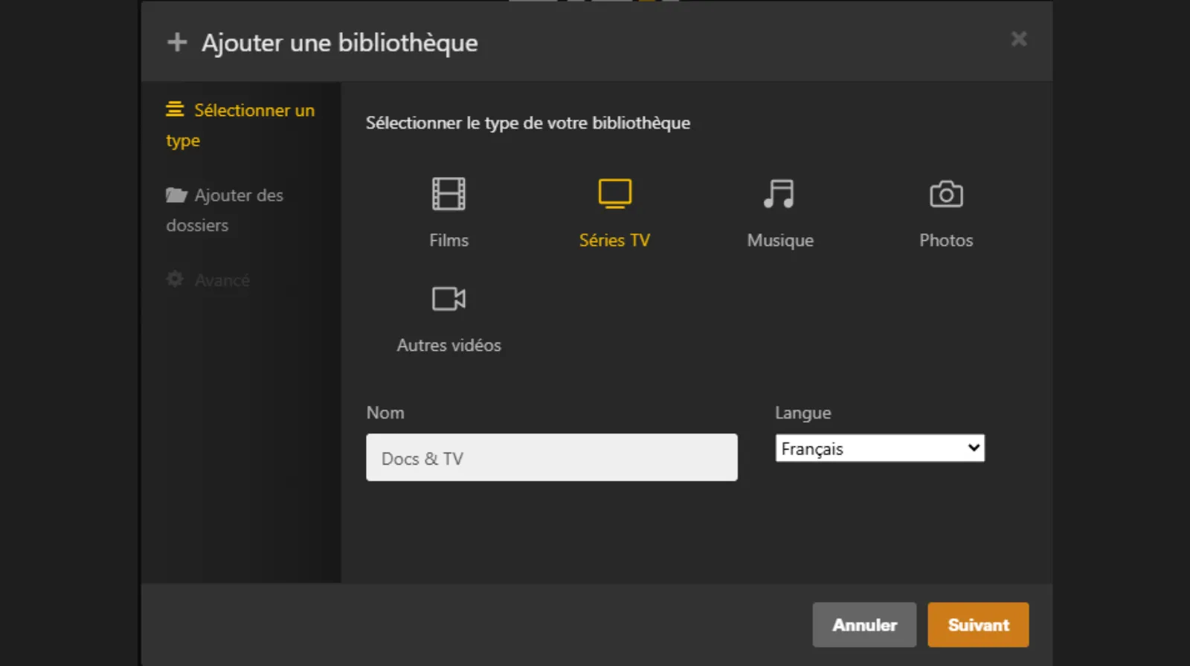Select the Photos camera icon
This screenshot has width=1190, height=666.
click(x=946, y=194)
